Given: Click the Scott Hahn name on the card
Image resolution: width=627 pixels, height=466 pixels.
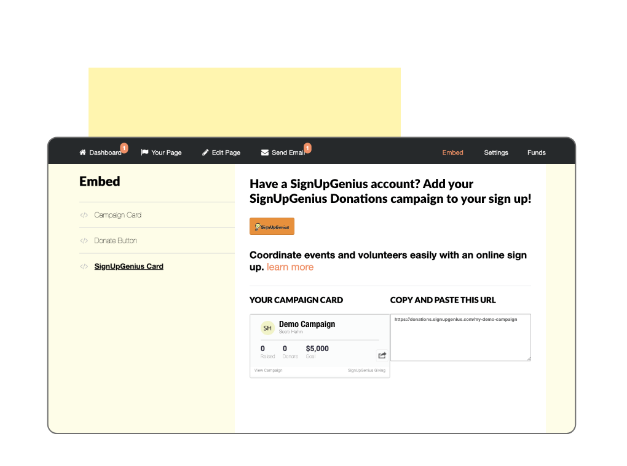Looking at the screenshot, I should [x=291, y=332].
